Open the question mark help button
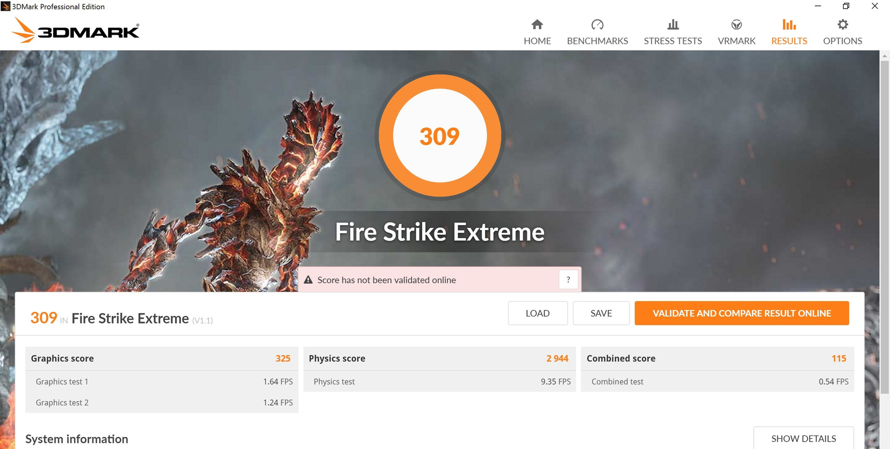The height and width of the screenshot is (449, 890). click(568, 279)
